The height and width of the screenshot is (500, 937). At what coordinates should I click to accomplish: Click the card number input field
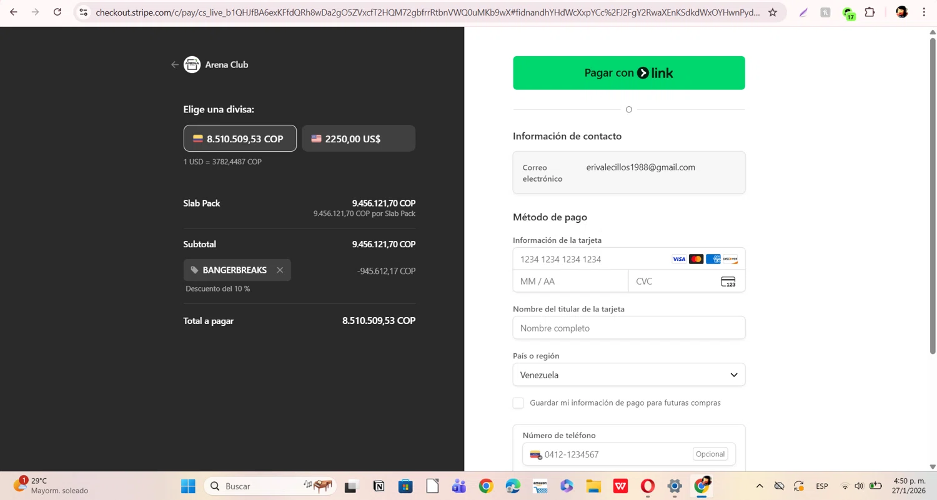point(590,259)
